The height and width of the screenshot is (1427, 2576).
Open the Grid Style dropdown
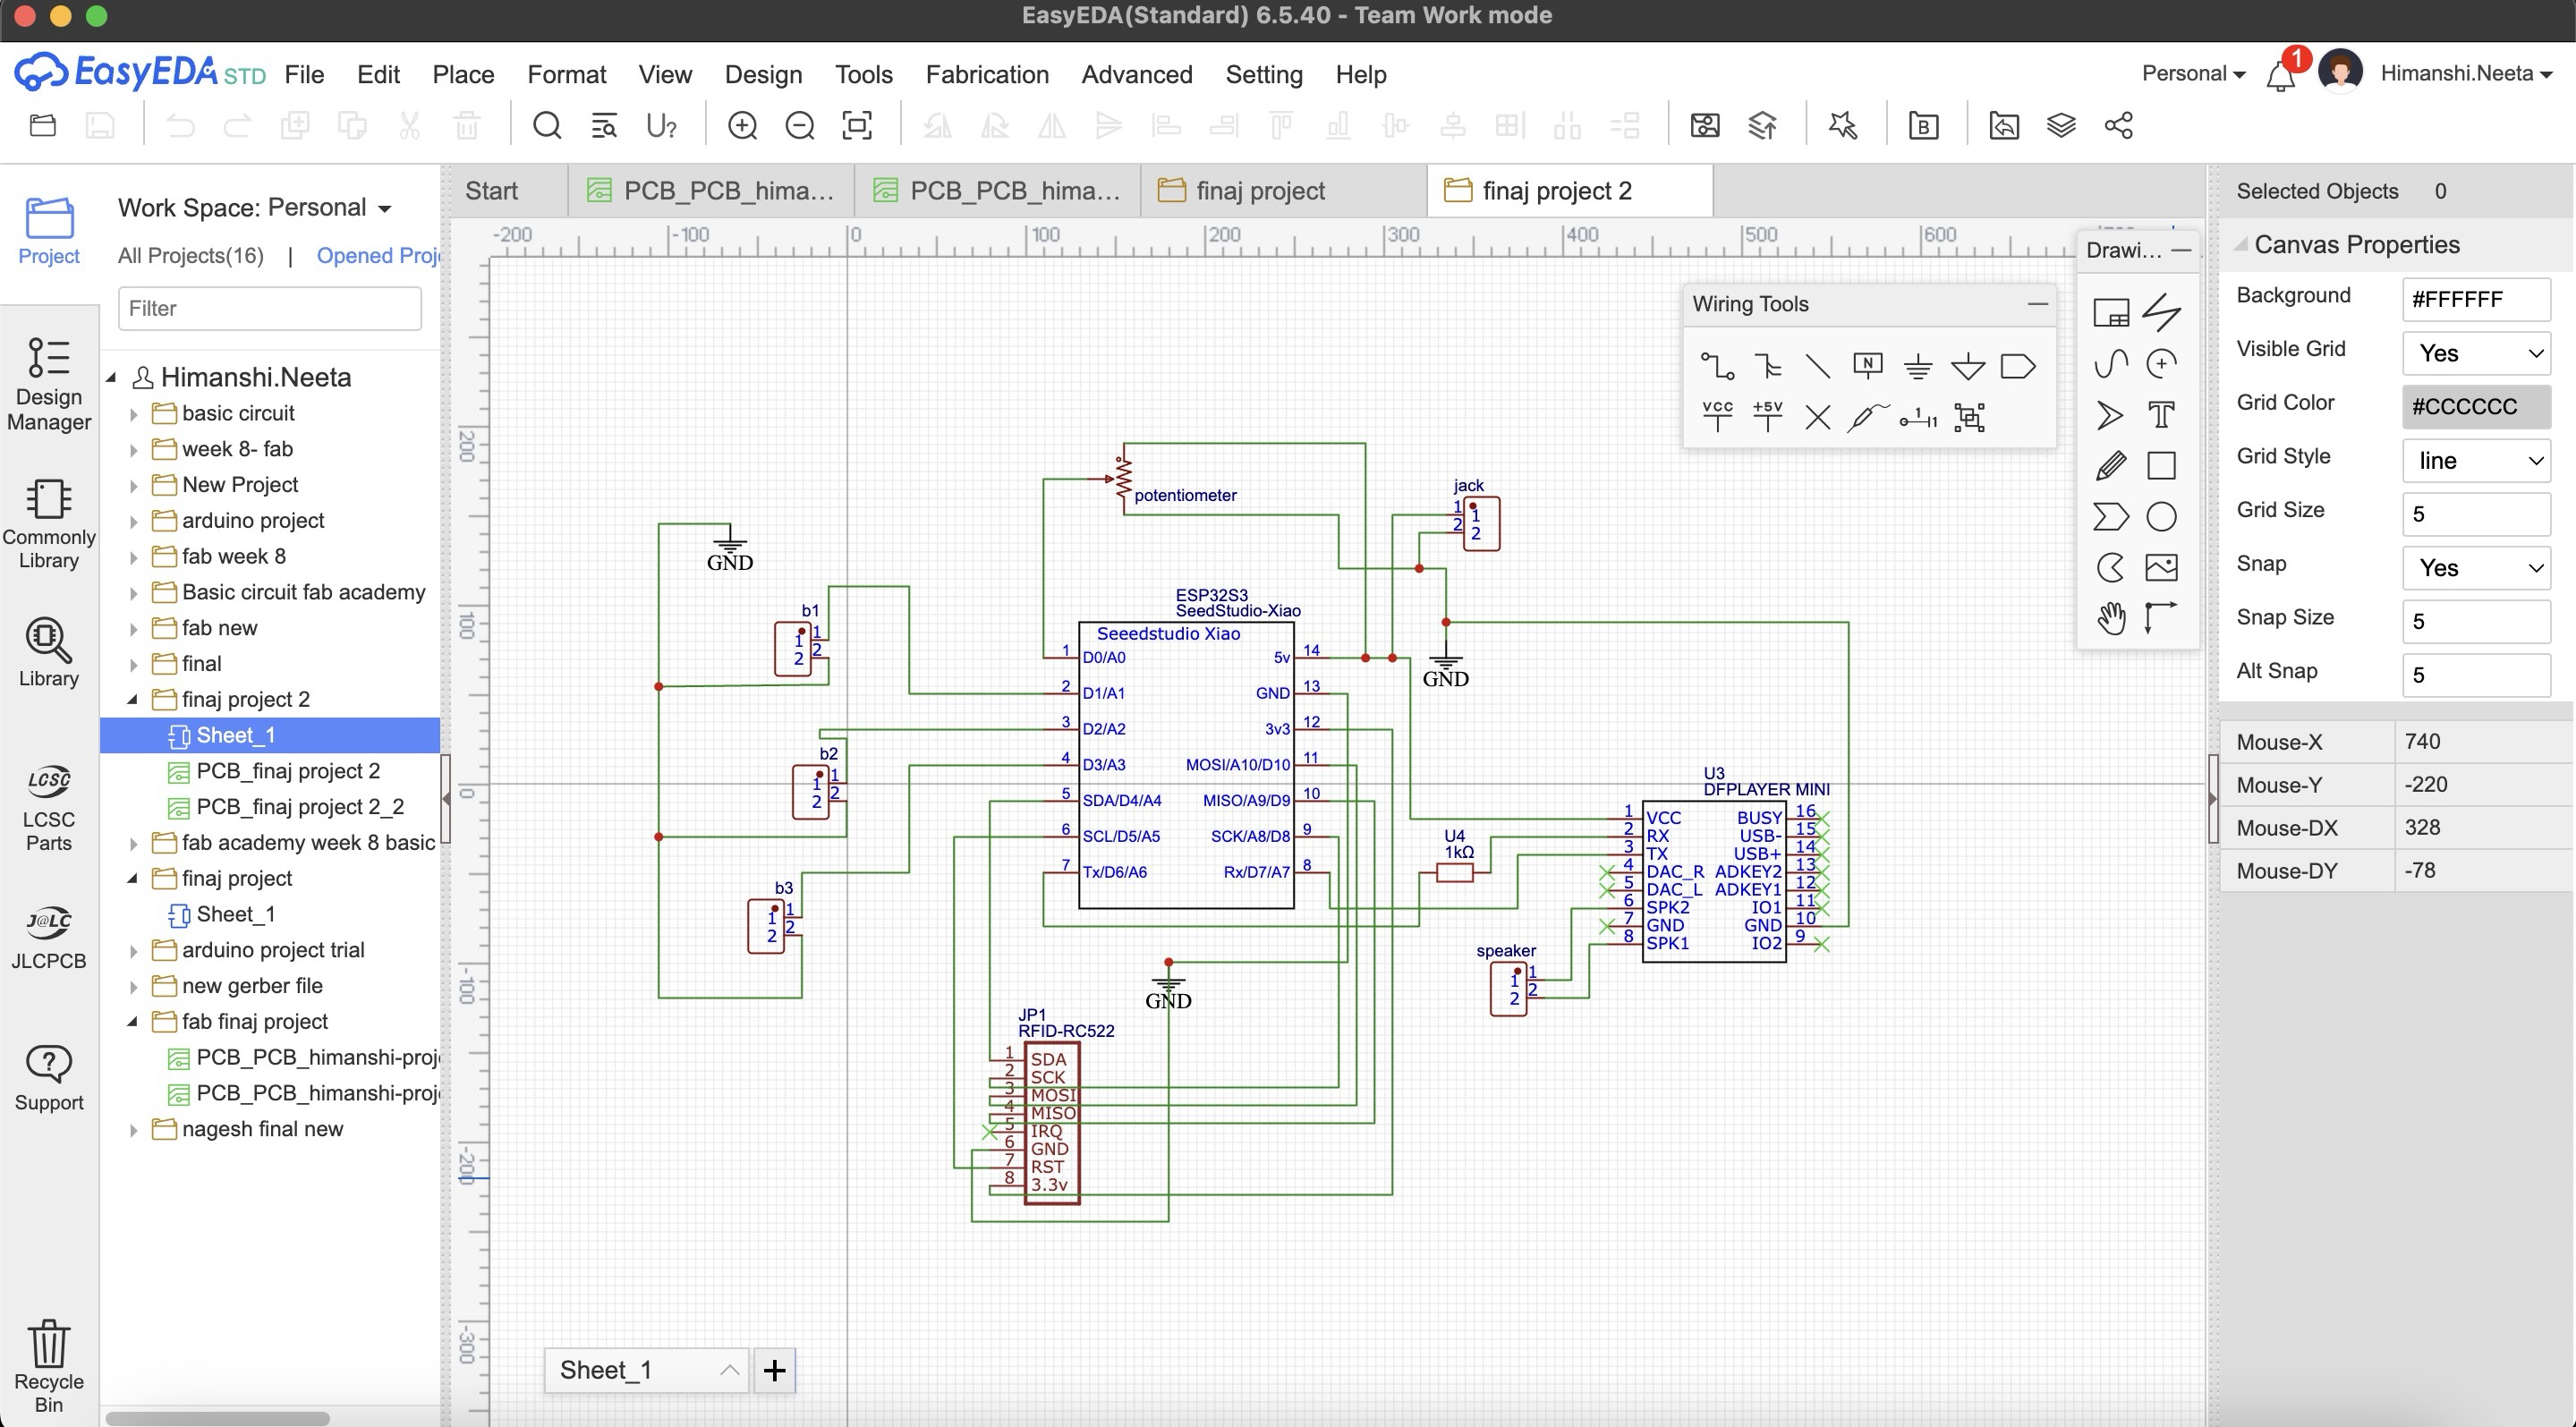(2475, 460)
